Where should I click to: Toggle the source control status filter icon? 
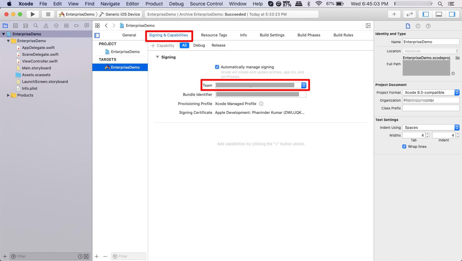(86, 256)
